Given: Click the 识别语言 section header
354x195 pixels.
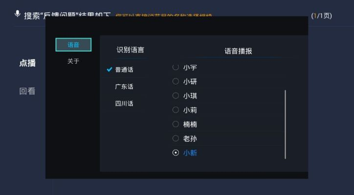Looking at the screenshot, I should 130,50.
